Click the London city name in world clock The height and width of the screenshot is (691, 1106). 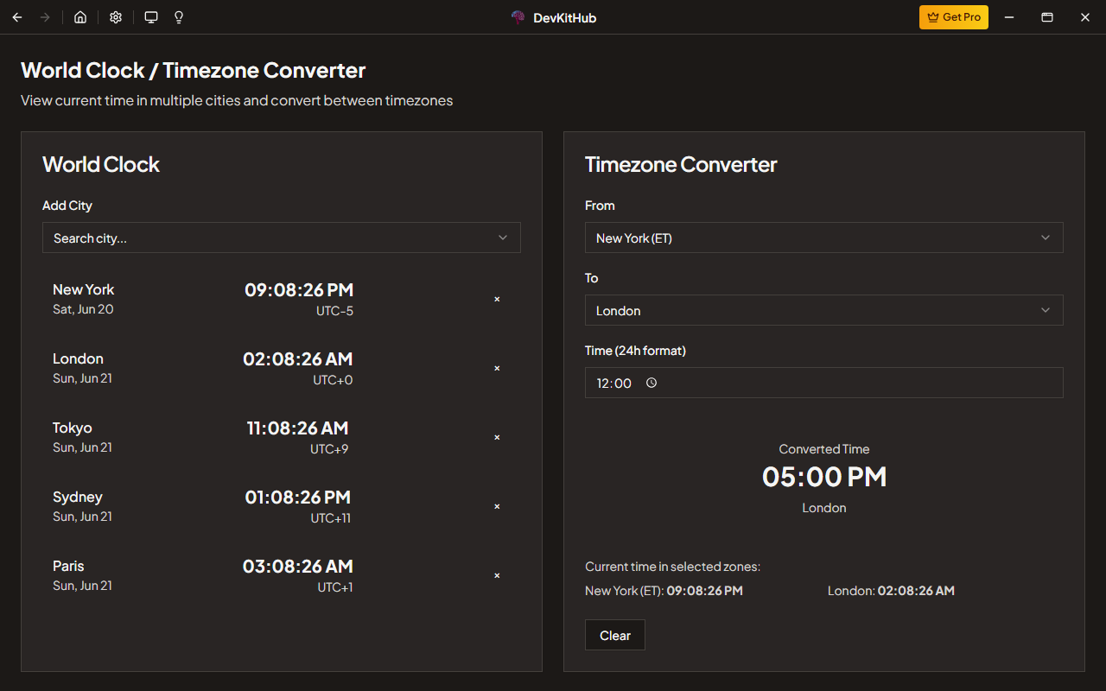point(78,358)
